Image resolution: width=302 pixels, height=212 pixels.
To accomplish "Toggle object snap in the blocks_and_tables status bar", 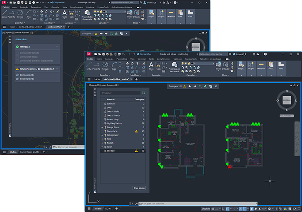I will (244, 209).
